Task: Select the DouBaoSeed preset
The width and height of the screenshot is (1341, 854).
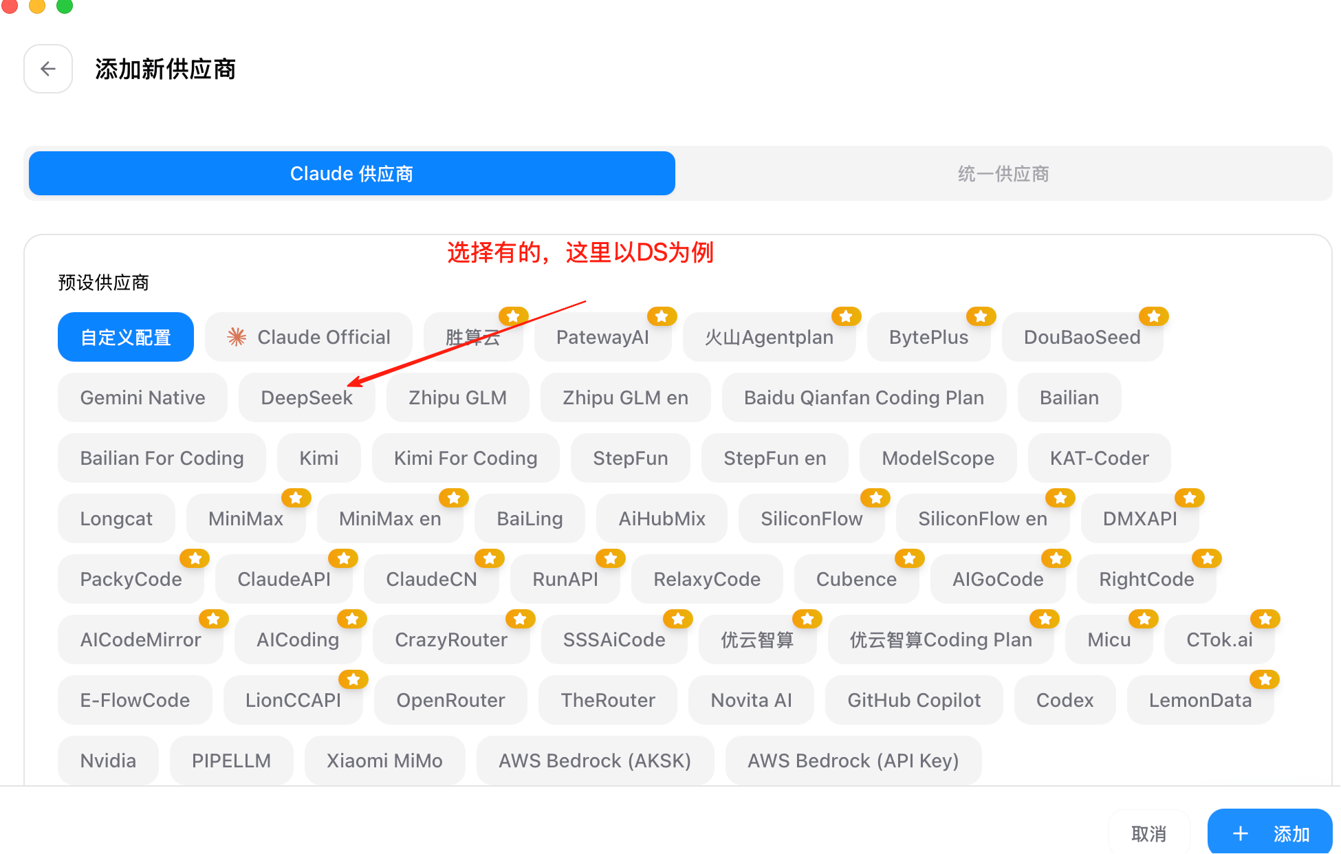Action: [x=1082, y=337]
